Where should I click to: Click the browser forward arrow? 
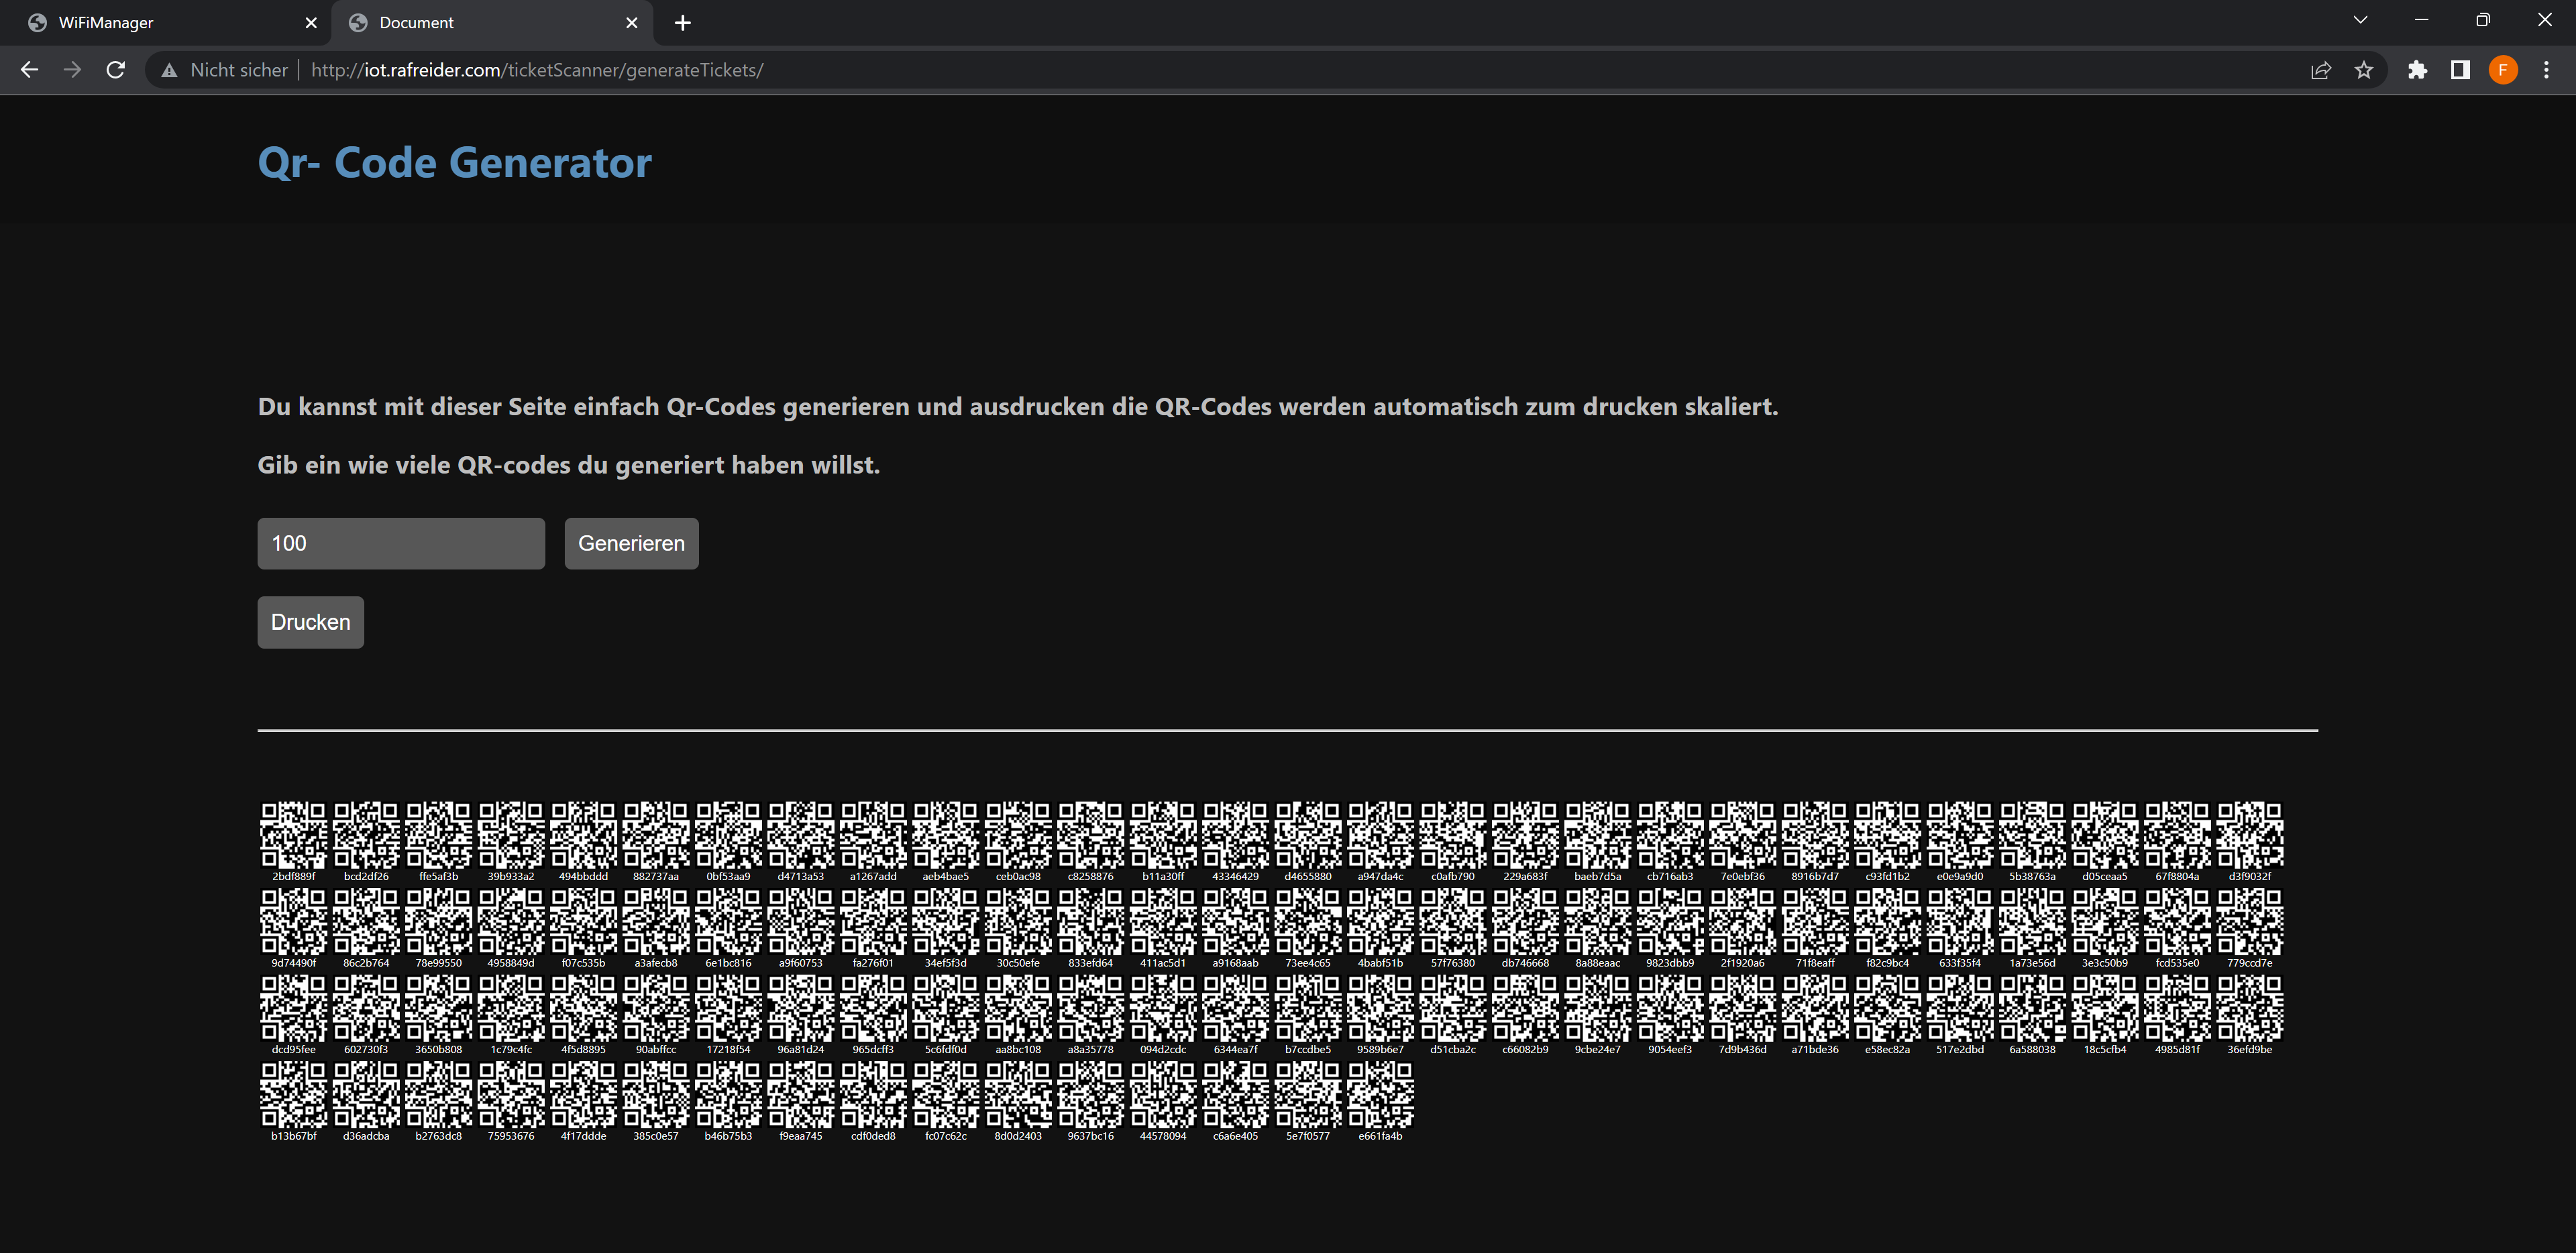click(x=72, y=70)
